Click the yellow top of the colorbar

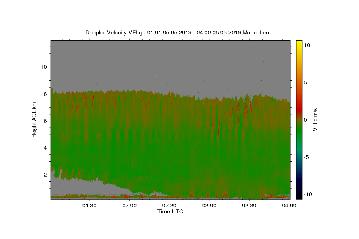tap(299, 43)
